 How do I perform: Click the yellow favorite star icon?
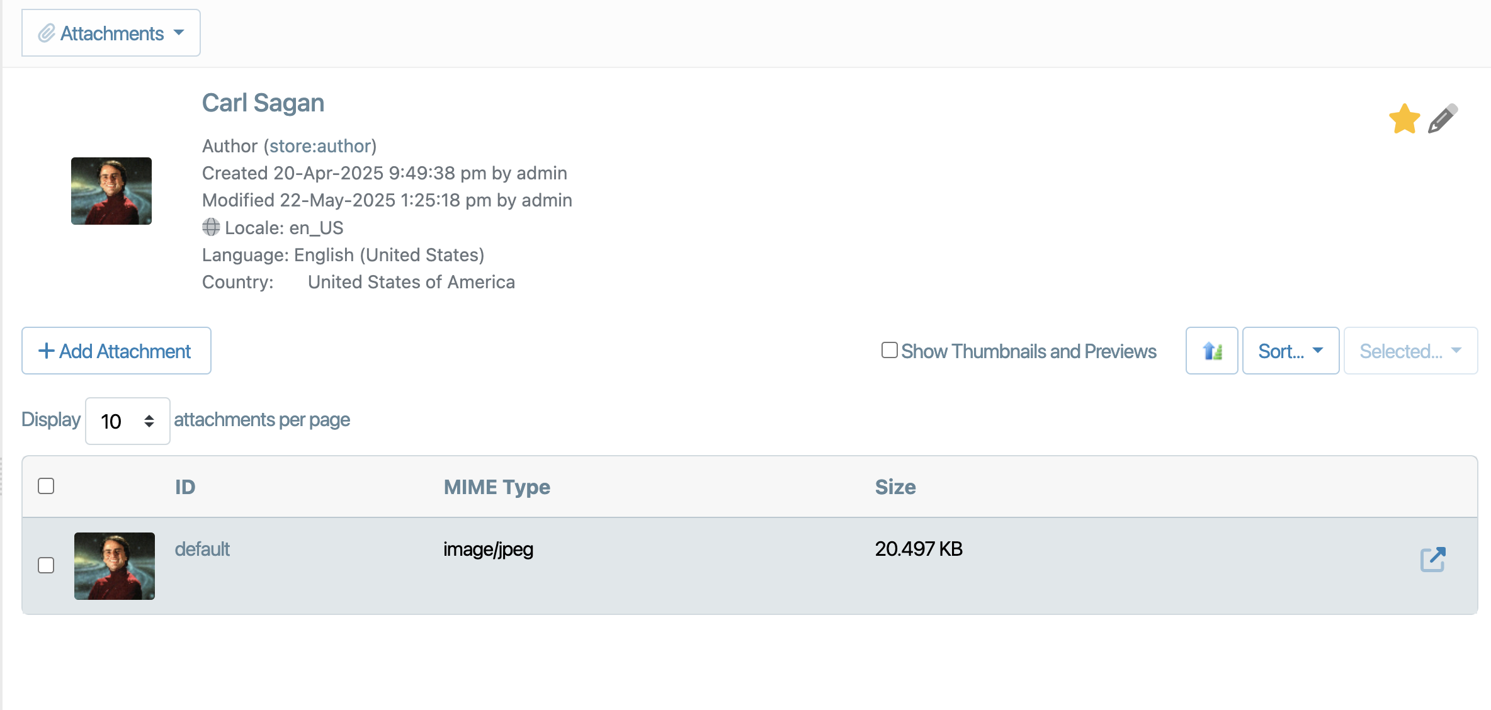(1404, 118)
